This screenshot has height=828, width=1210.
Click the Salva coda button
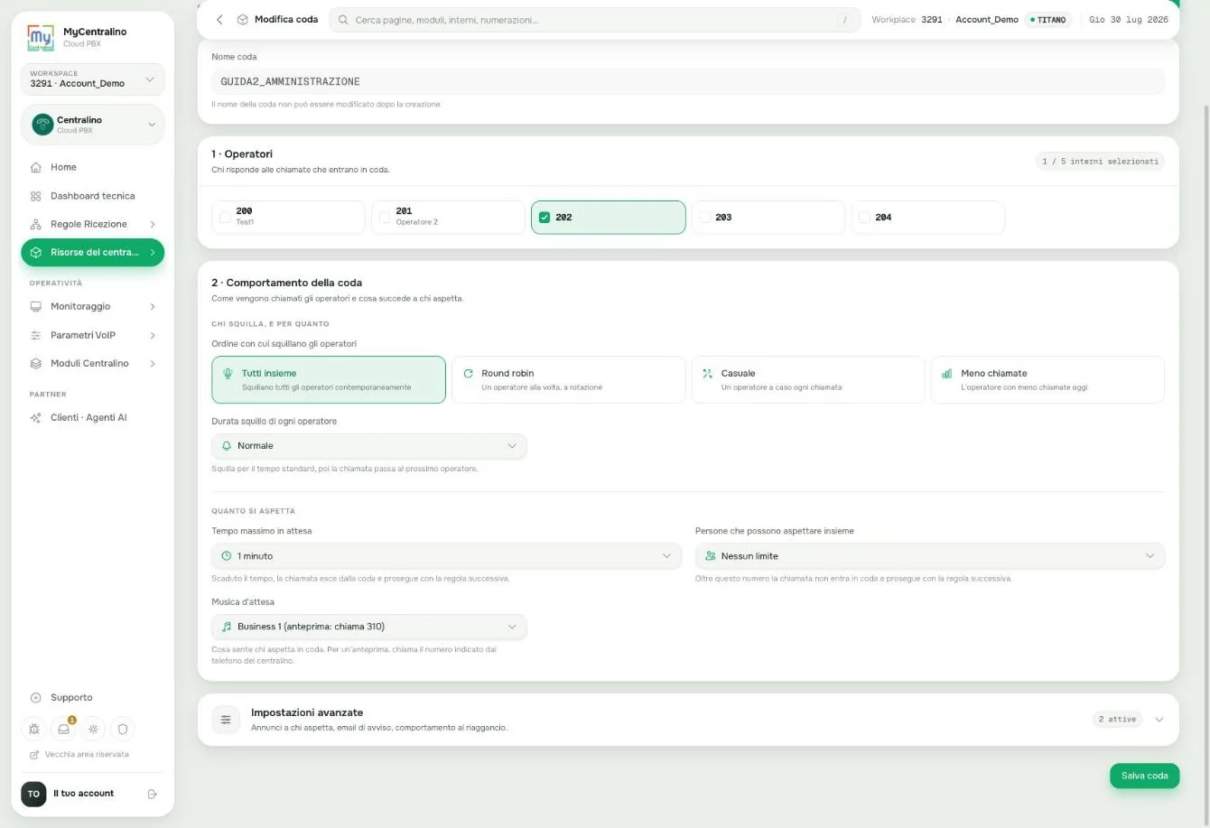[x=1144, y=776]
